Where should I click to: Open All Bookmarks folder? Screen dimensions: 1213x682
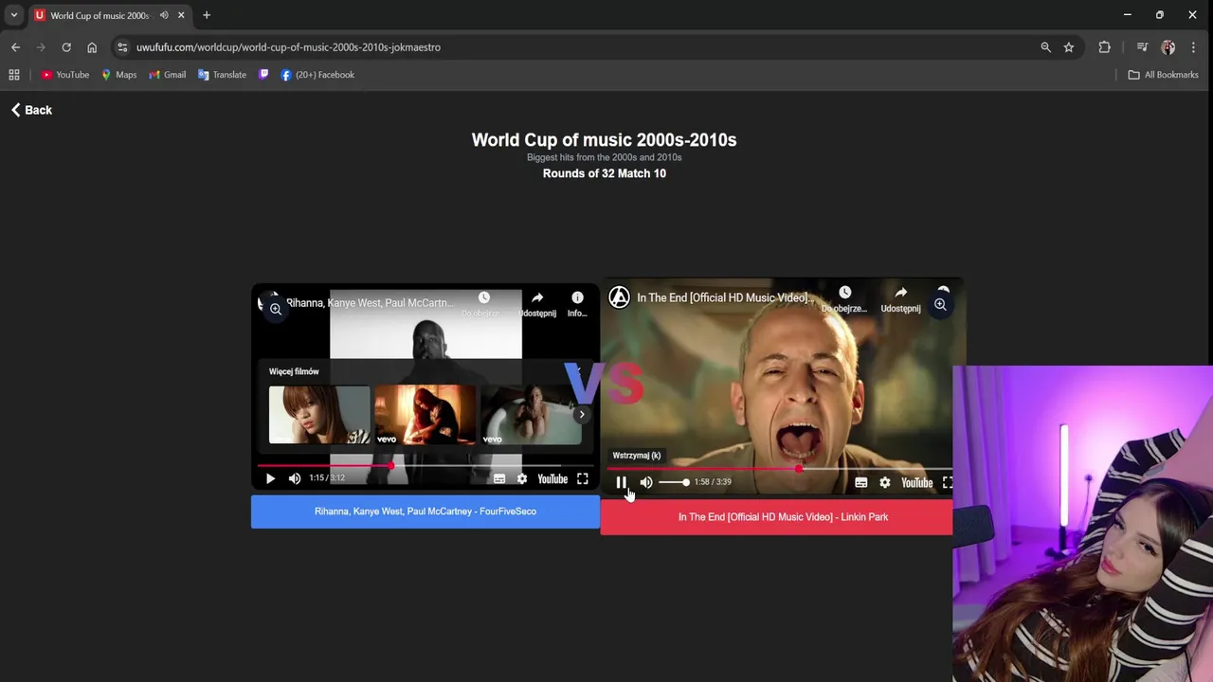[1164, 75]
